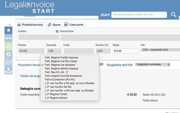The width and height of the screenshot is (180, 113).
Task: Click the Quantità input field
Action: pyautogui.click(x=54, y=51)
